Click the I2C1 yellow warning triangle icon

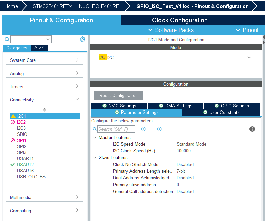click(13, 116)
